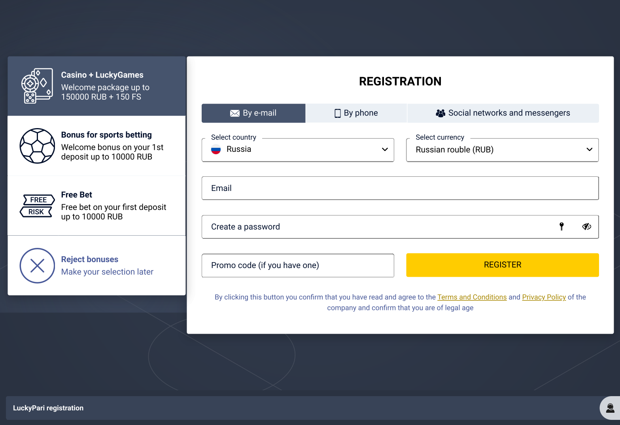This screenshot has width=620, height=425.
Task: Click the Russia flag icon
Action: point(216,149)
